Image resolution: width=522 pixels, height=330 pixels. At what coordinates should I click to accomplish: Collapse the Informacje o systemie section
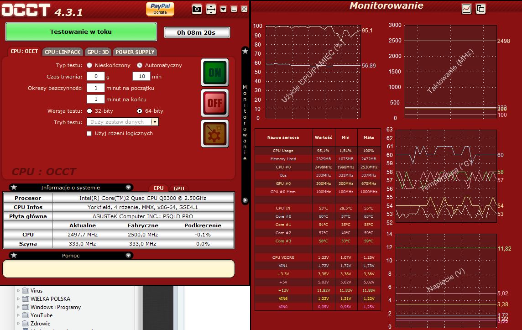[x=128, y=188]
